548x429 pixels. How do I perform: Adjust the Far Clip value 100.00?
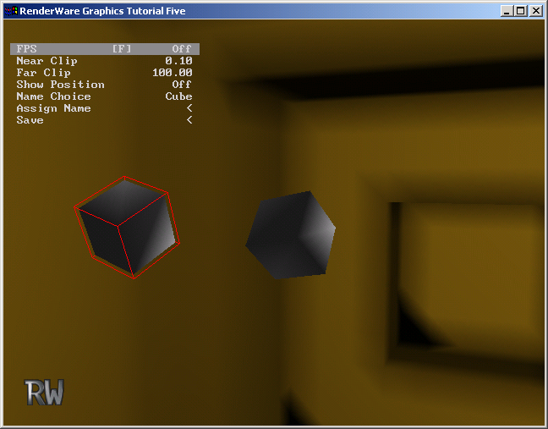(172, 73)
